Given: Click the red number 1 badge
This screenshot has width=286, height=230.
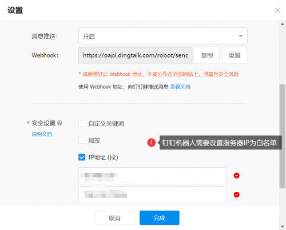Looking at the screenshot, I should pyautogui.click(x=152, y=143).
